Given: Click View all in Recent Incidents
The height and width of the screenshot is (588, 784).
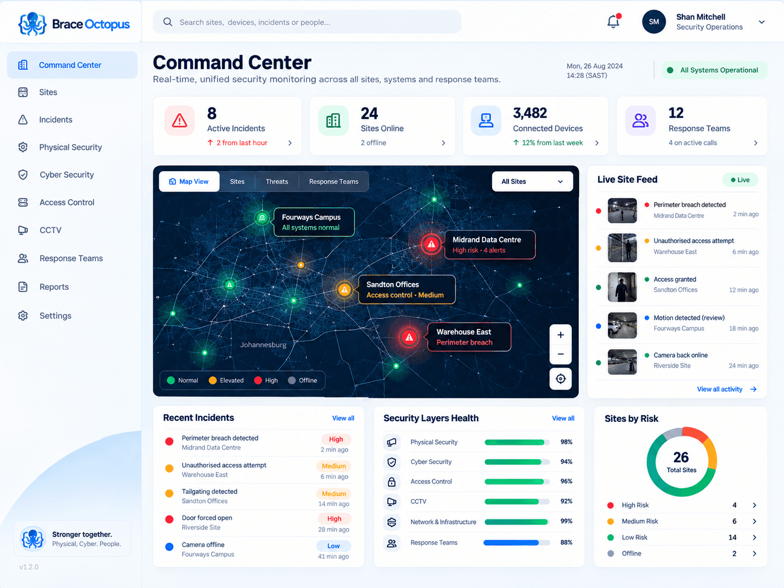Looking at the screenshot, I should pyautogui.click(x=343, y=418).
